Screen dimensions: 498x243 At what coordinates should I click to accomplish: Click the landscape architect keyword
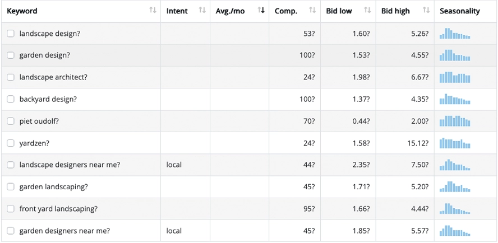click(x=53, y=77)
